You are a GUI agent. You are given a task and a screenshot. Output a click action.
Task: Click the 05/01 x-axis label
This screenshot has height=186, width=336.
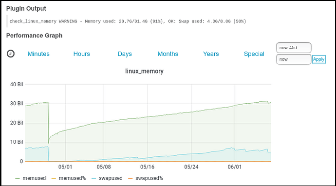click(x=65, y=167)
